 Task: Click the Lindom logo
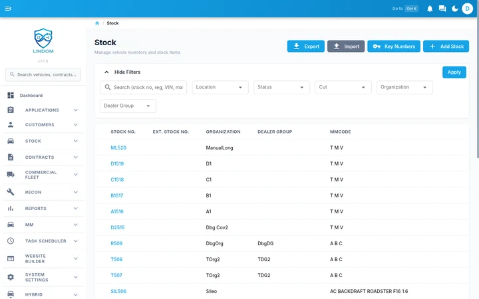(x=43, y=41)
